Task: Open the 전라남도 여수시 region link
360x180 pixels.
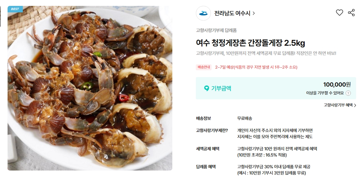Action: tap(232, 13)
